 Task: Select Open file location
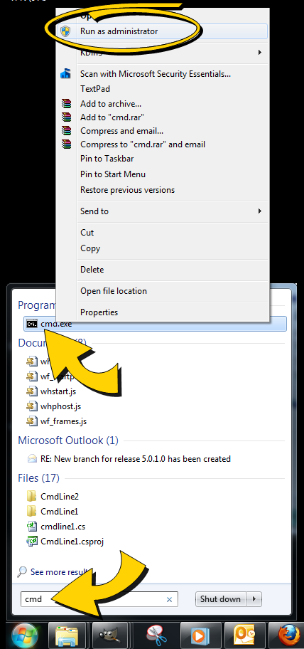pyautogui.click(x=114, y=291)
